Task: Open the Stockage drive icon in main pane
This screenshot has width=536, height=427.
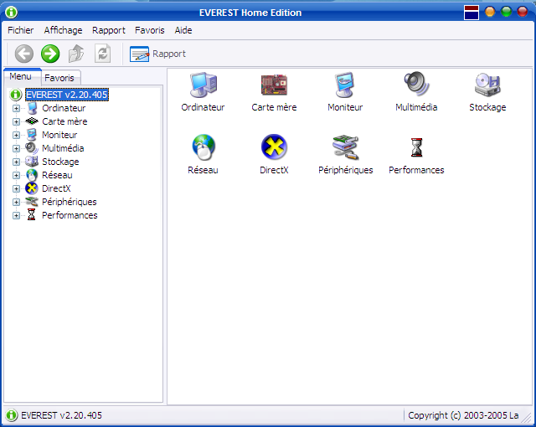Action: (x=487, y=85)
